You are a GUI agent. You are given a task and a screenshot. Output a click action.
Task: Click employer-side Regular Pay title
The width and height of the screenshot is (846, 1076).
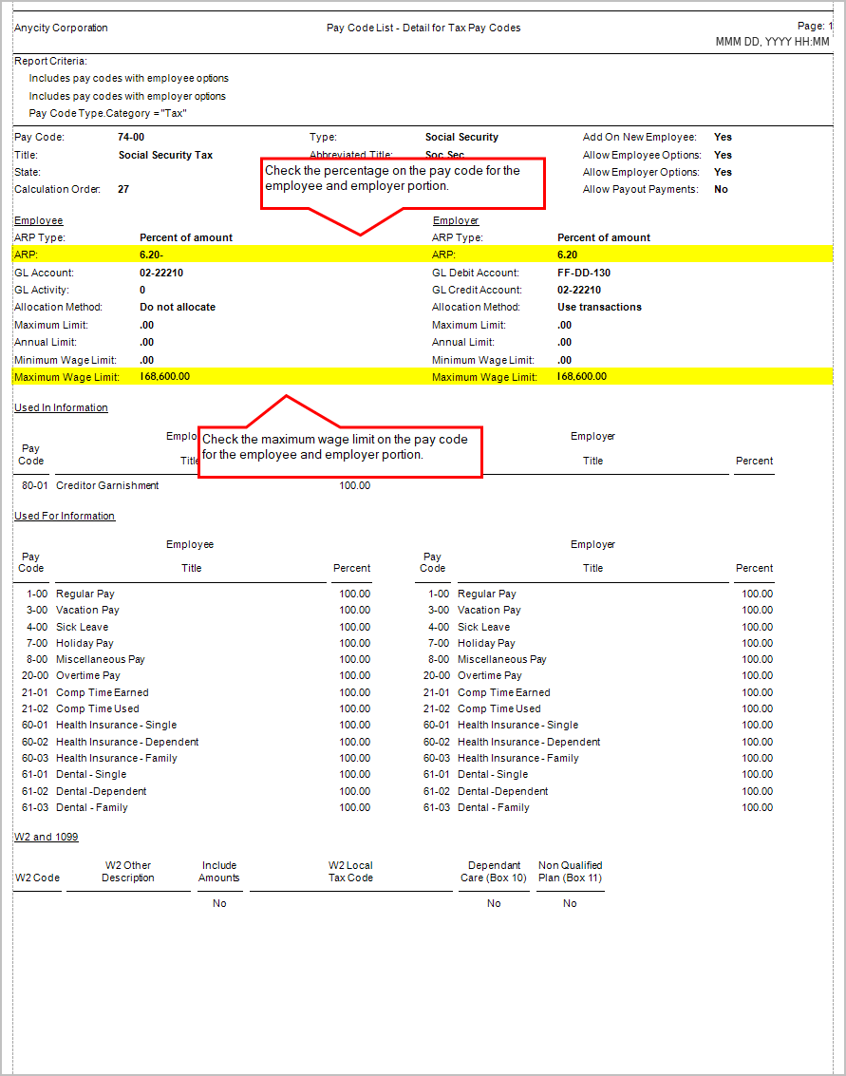point(487,595)
